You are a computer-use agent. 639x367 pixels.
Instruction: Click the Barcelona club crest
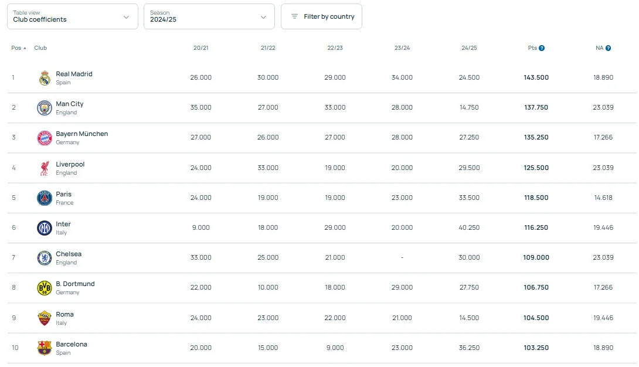[45, 348]
